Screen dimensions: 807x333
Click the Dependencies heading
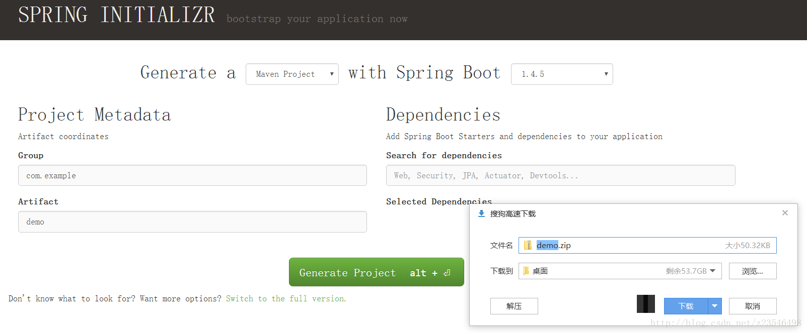443,115
